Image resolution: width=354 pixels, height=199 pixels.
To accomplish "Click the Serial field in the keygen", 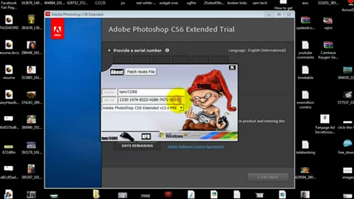I will [151, 100].
